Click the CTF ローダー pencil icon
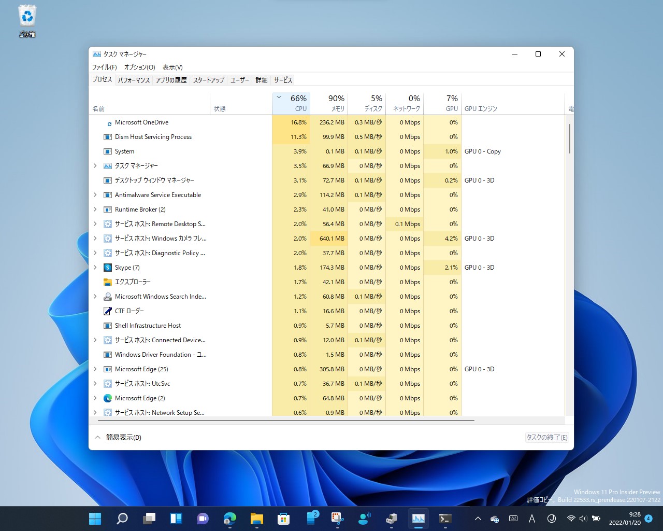The image size is (663, 531). point(107,311)
